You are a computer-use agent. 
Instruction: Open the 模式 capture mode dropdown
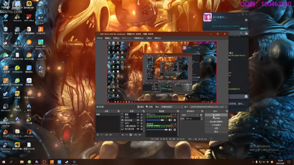172,107
